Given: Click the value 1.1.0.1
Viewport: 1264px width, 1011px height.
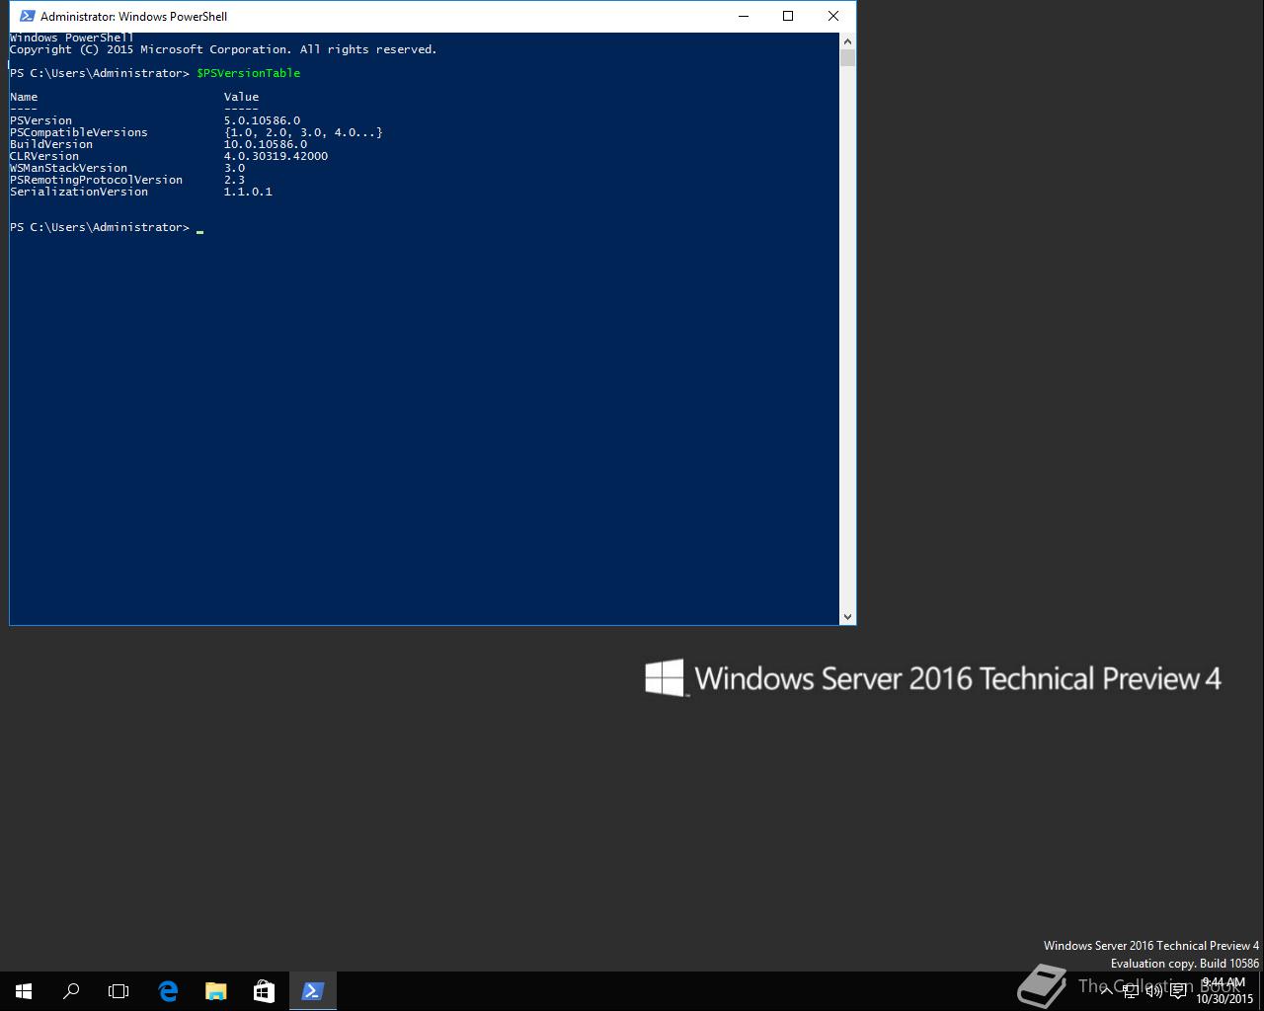Looking at the screenshot, I should [248, 192].
